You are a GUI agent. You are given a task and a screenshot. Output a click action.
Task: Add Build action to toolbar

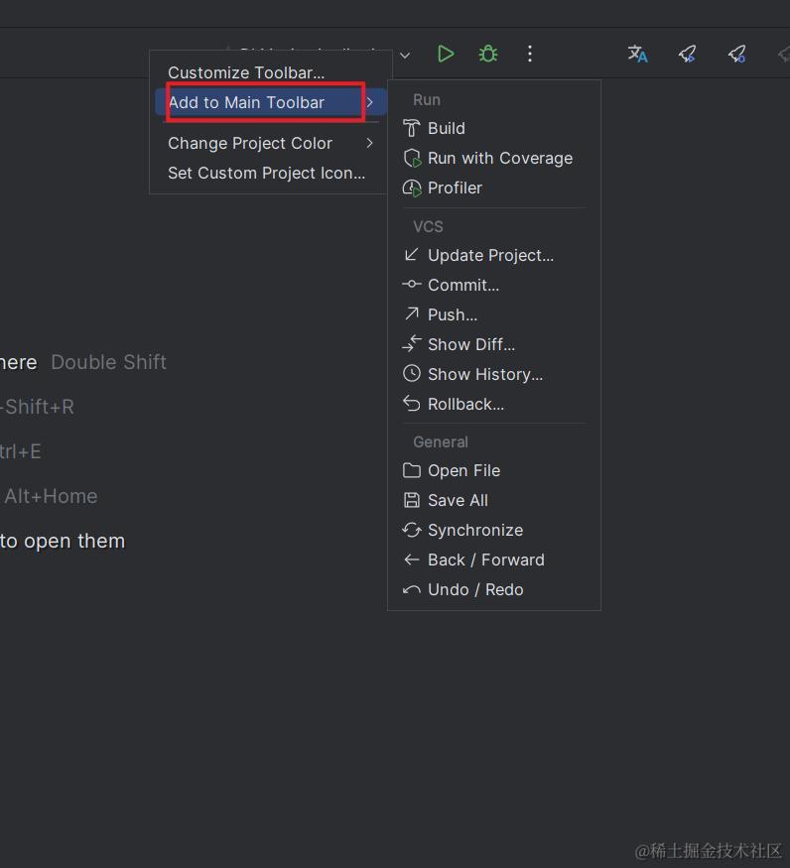pos(494,128)
